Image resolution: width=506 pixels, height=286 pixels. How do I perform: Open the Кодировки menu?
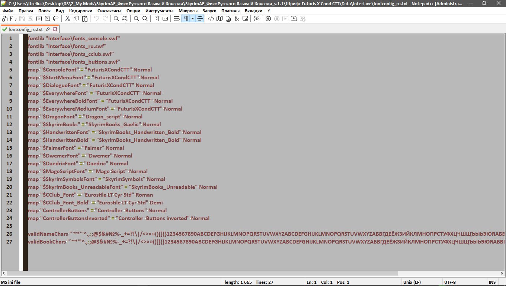pyautogui.click(x=81, y=11)
